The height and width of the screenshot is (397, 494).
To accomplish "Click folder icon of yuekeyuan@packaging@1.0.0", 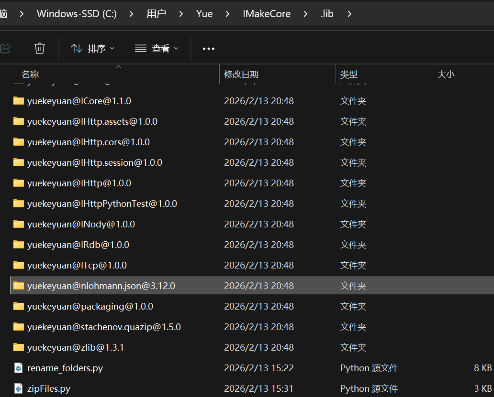I will tap(19, 306).
